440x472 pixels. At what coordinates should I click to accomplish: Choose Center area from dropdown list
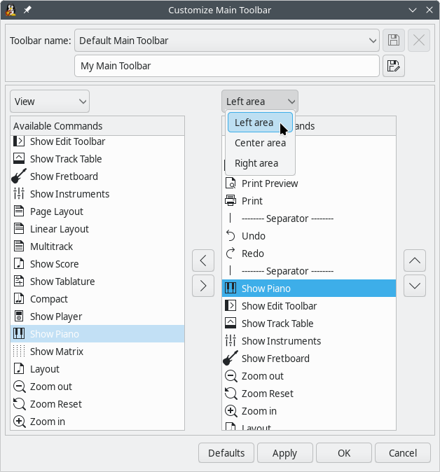pyautogui.click(x=260, y=143)
